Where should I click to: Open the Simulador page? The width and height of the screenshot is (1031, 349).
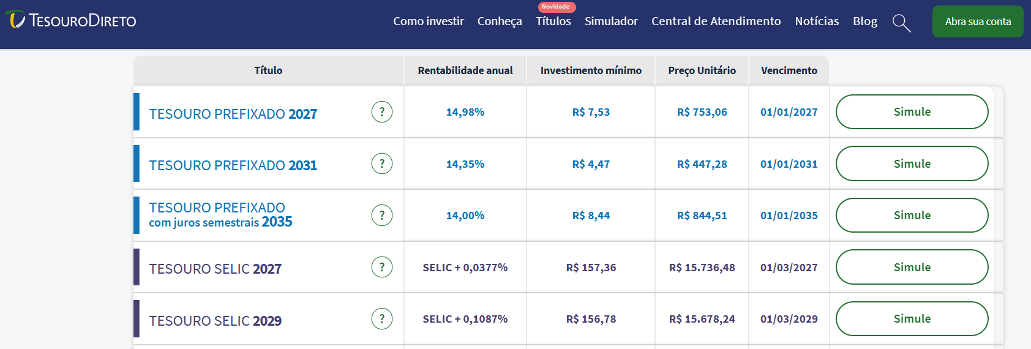pyautogui.click(x=611, y=21)
